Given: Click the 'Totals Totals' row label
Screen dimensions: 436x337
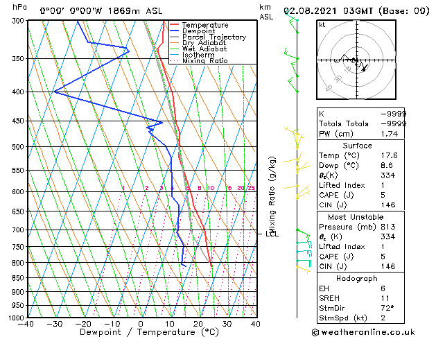Looking at the screenshot, I should (344, 123).
